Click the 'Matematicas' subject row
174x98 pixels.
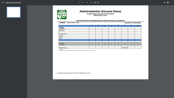tap(100, 29)
